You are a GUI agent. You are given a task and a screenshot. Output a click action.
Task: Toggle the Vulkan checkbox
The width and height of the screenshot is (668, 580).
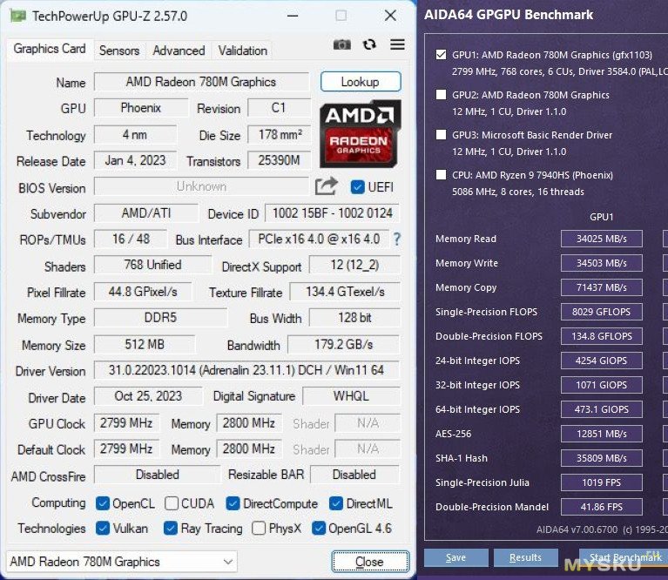(102, 528)
